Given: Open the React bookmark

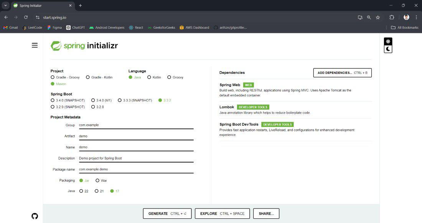Looking at the screenshot, I should click(x=136, y=28).
